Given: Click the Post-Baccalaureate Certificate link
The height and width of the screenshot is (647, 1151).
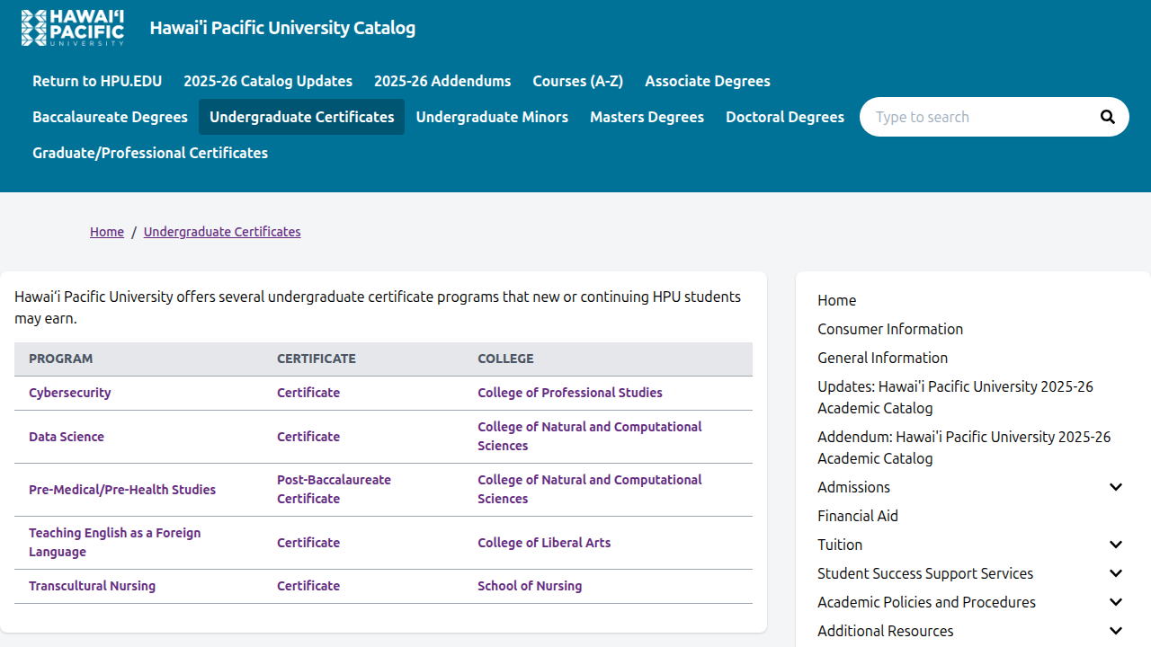Looking at the screenshot, I should pyautogui.click(x=334, y=490).
